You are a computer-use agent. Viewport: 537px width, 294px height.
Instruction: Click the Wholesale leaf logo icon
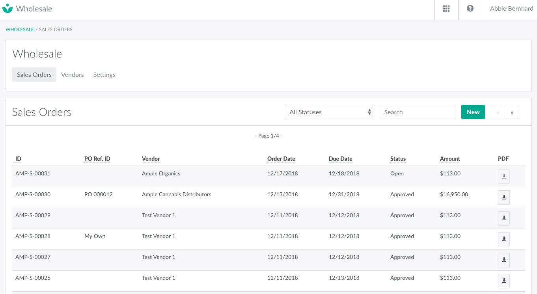[7, 8]
